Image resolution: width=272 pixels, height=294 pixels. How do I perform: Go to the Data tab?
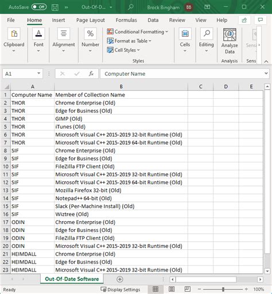point(153,20)
